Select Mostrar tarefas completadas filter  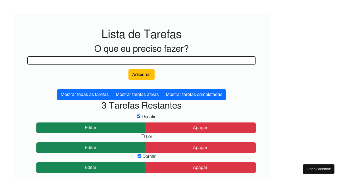[194, 94]
